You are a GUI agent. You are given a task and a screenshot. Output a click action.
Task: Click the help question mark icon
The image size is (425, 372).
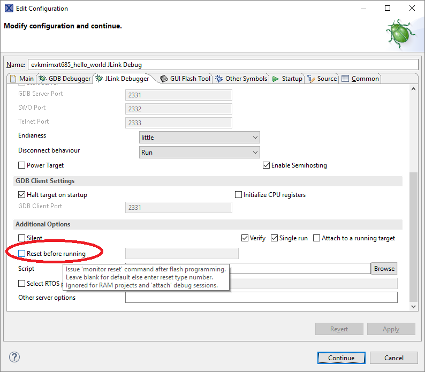tap(14, 357)
